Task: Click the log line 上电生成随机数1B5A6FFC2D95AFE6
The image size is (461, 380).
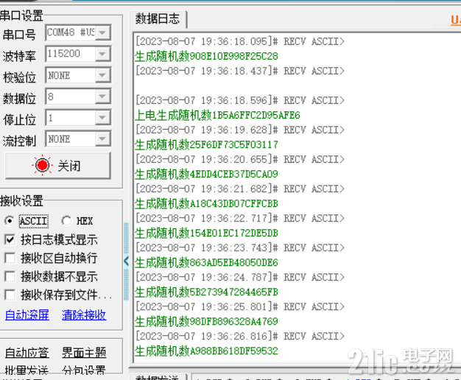Action: coord(217,116)
